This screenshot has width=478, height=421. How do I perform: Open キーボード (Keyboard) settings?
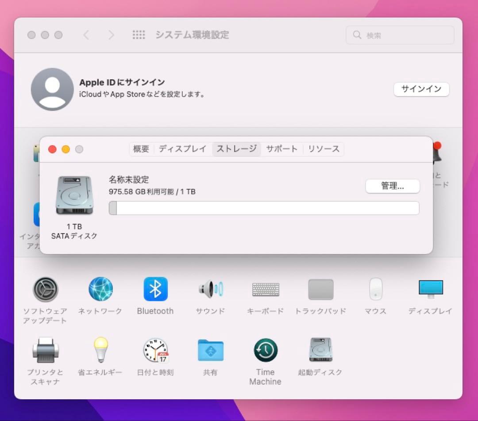(265, 289)
